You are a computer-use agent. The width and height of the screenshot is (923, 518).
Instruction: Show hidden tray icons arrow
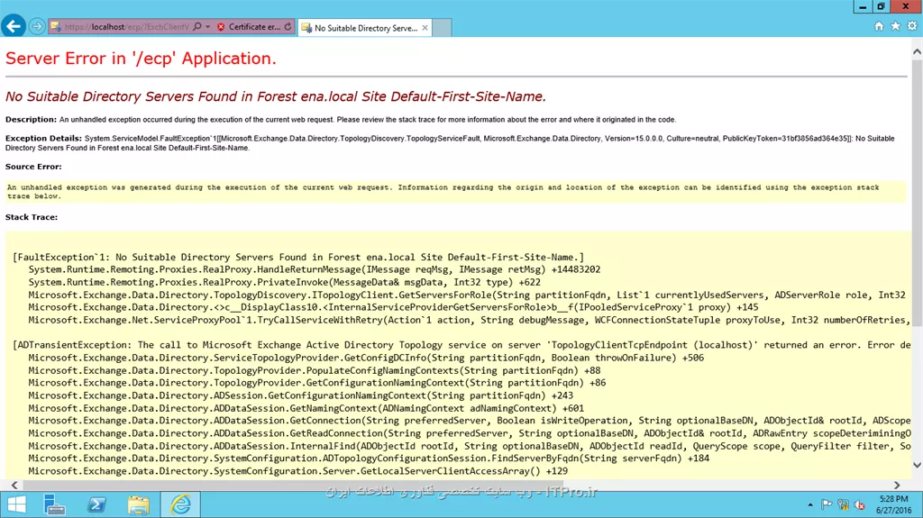(x=810, y=505)
